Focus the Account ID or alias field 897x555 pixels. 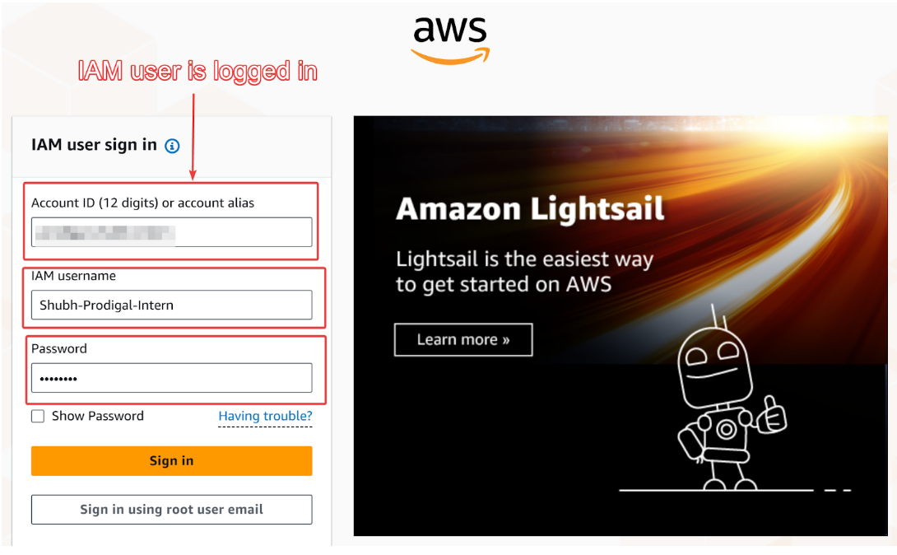(171, 232)
